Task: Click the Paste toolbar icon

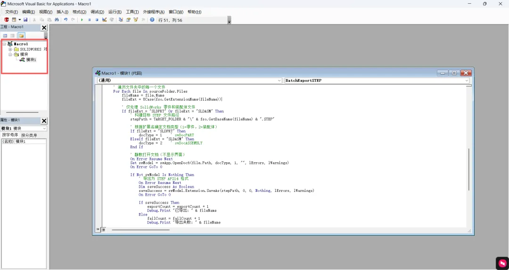Action: 49,20
